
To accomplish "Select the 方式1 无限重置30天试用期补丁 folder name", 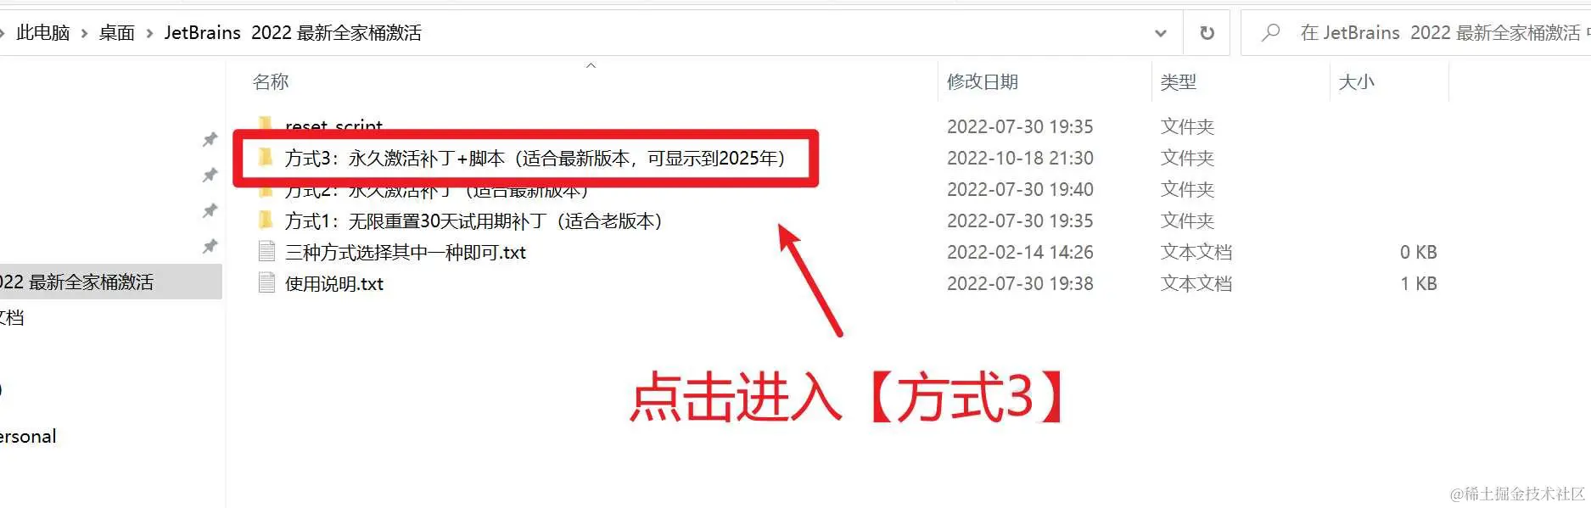I will point(473,221).
